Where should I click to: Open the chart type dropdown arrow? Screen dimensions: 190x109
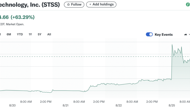189,34
